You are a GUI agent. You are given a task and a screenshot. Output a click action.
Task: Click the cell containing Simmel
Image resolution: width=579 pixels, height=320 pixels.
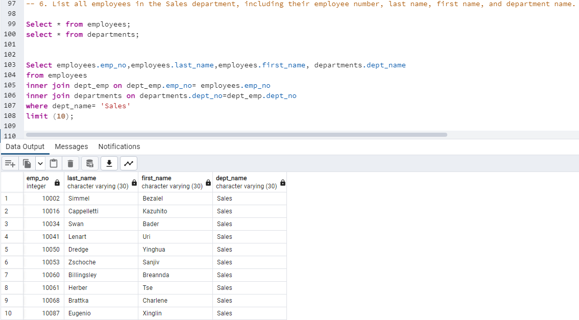pos(79,198)
